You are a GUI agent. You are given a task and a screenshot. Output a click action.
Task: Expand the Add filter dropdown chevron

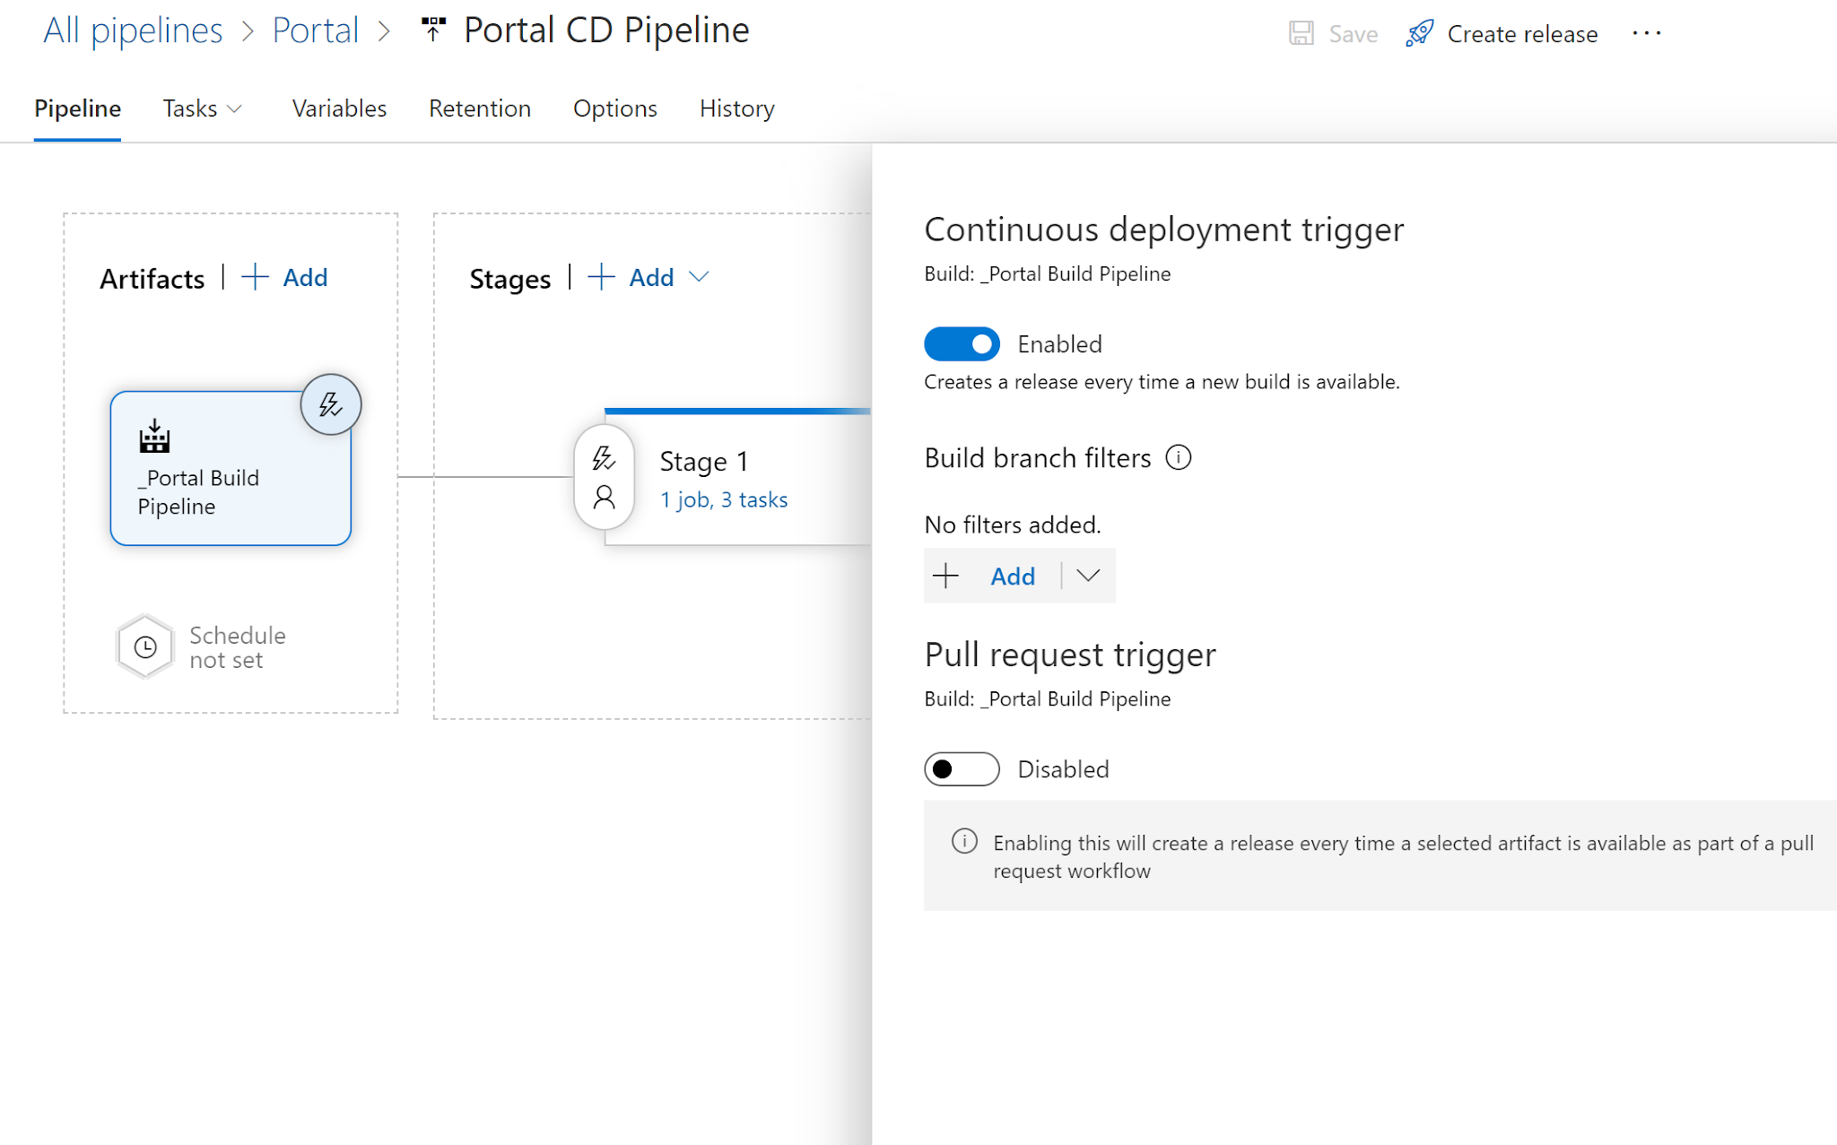[1088, 576]
